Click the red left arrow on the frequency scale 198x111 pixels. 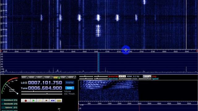[x=1, y=51]
